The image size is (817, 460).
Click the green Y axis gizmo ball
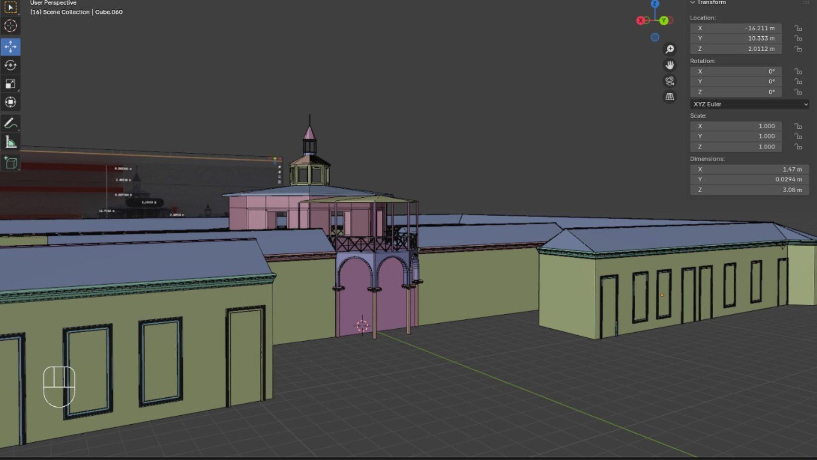(x=664, y=20)
